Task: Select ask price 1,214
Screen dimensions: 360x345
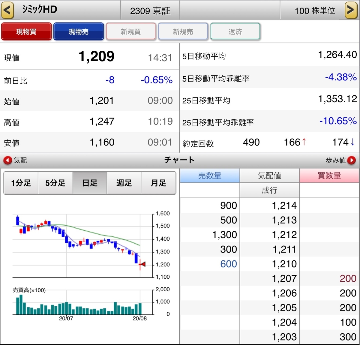Action: 284,205
